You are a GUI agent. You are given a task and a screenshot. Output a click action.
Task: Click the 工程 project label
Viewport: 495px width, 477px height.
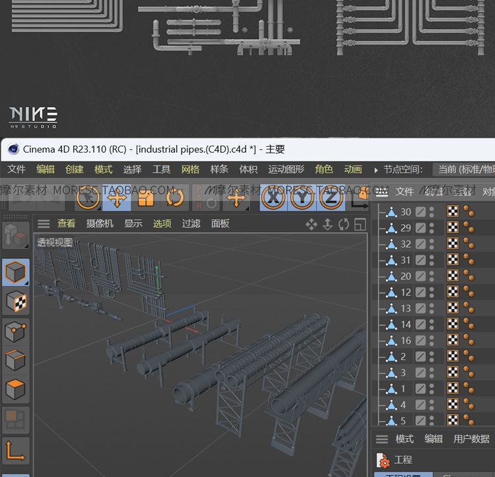[403, 460]
